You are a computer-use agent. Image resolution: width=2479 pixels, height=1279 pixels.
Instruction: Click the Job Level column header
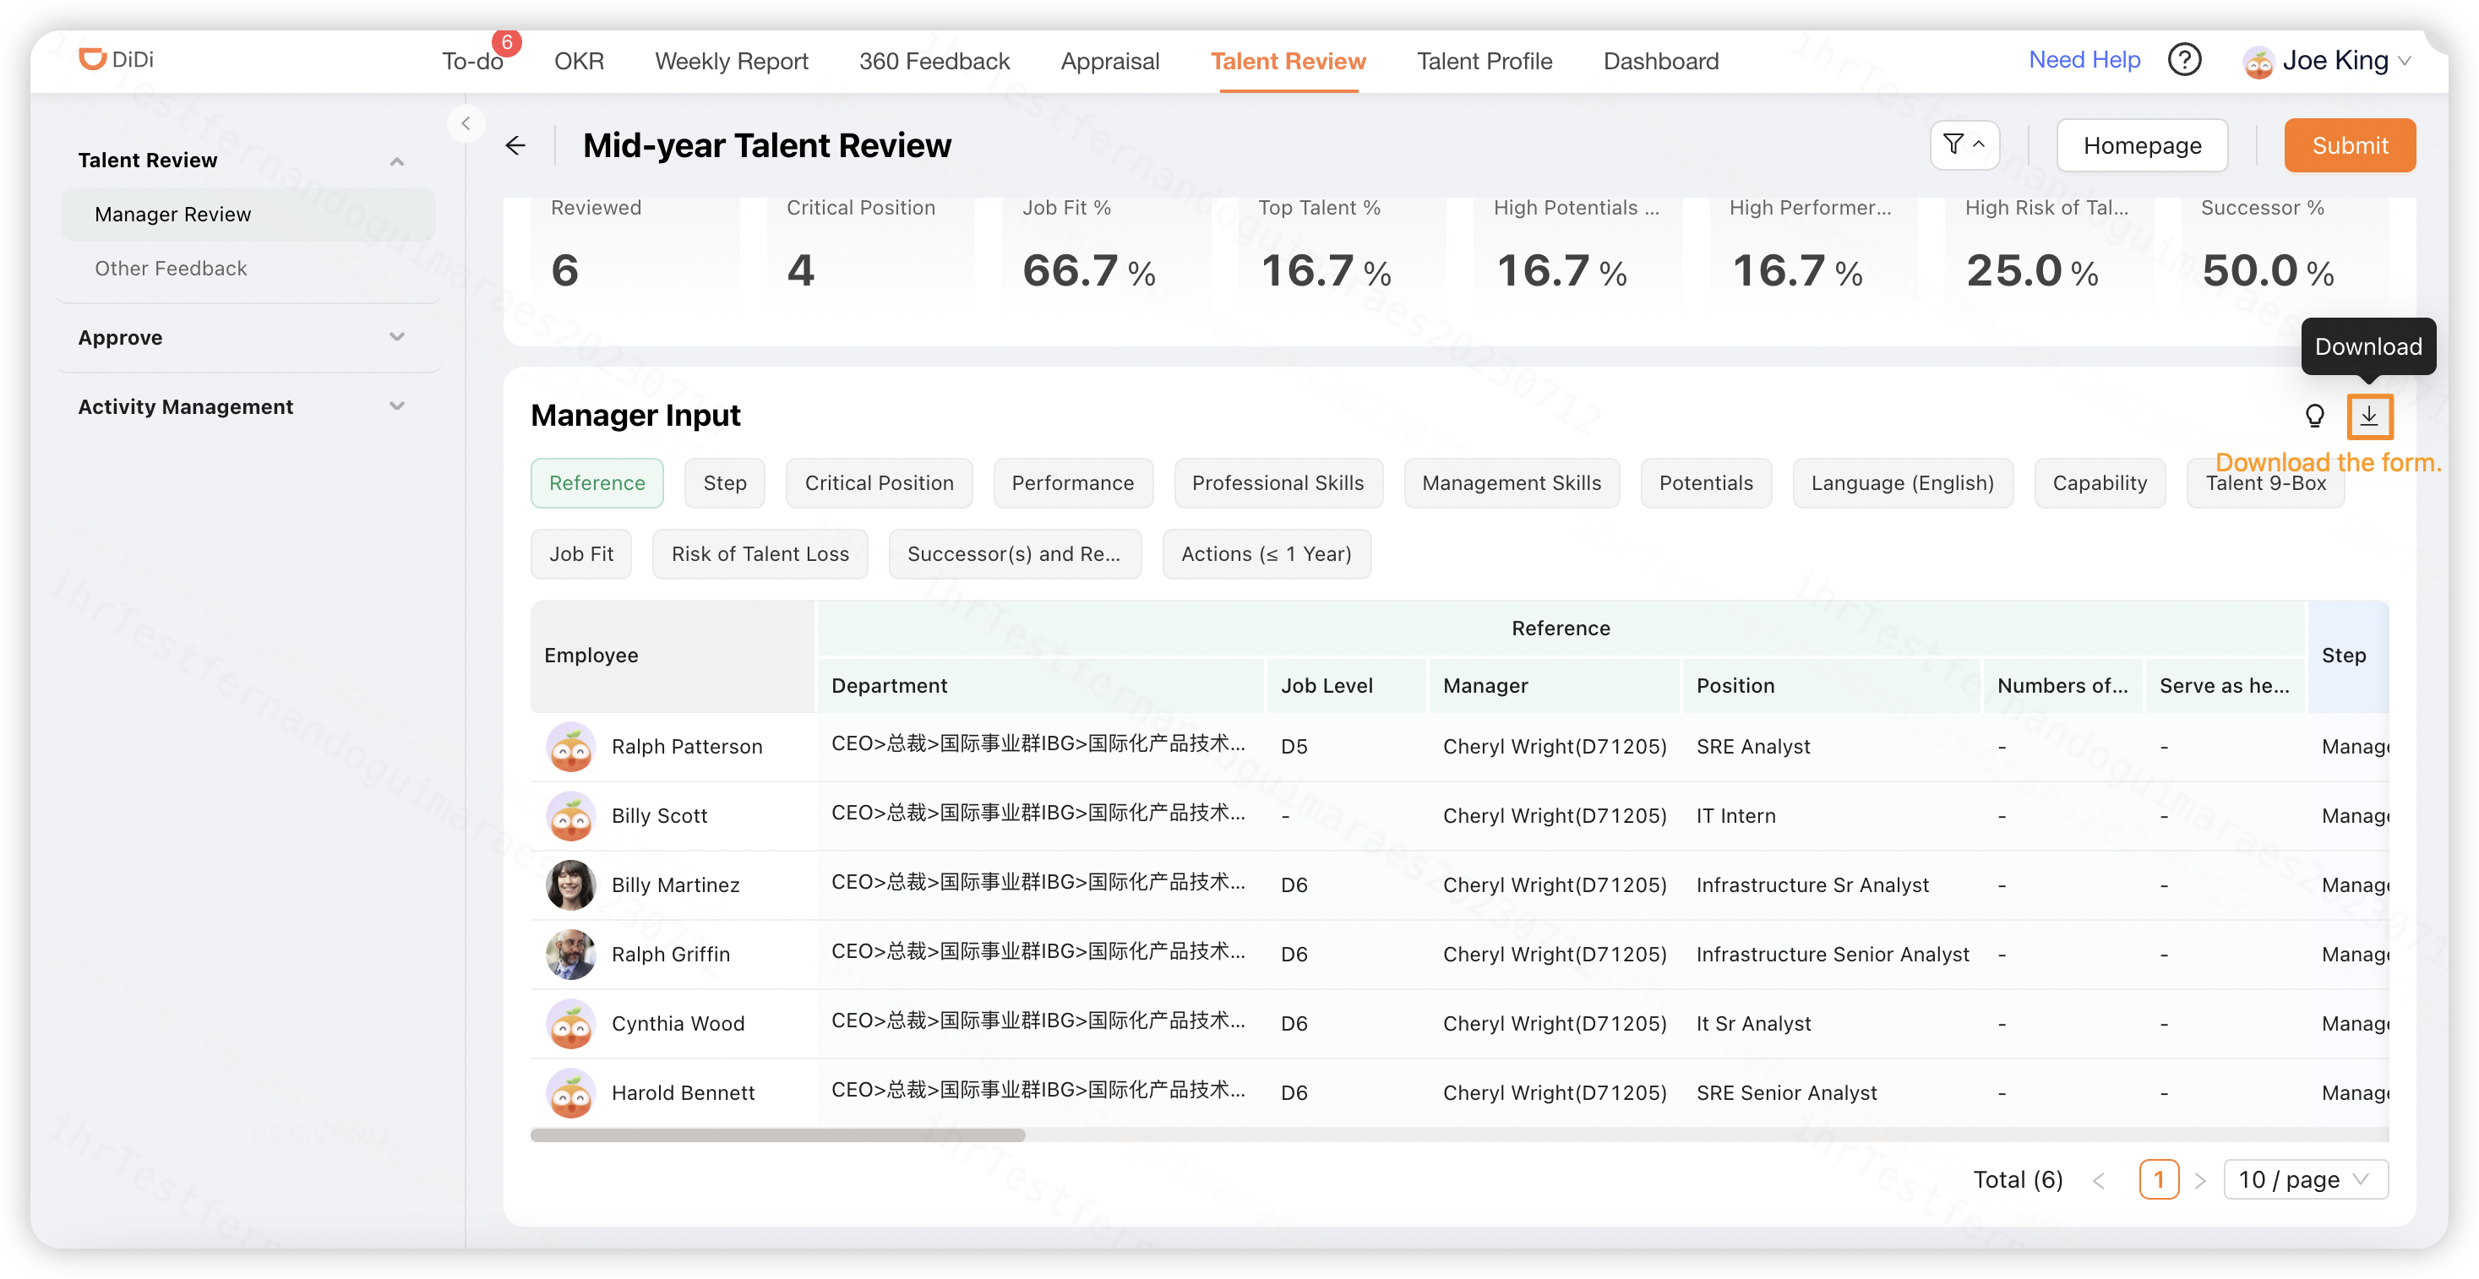(x=1345, y=686)
